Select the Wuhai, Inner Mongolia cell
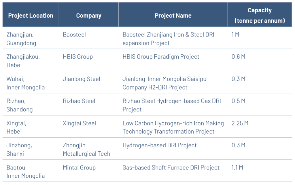Image resolution: width=295 pixels, height=185 pixels. click(x=25, y=83)
